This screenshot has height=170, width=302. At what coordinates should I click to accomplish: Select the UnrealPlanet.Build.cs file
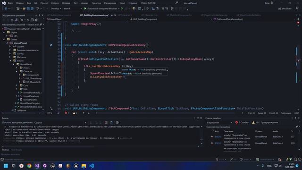click(x=32, y=93)
